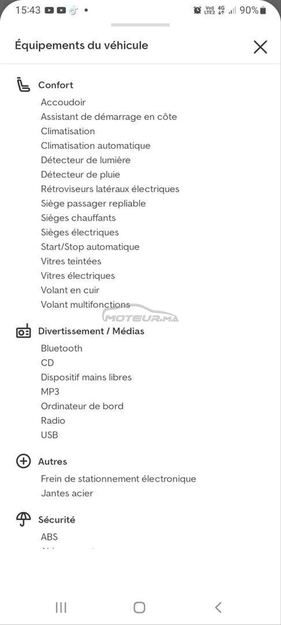
Task: Select the Bluetooth equipment entry
Action: point(62,349)
